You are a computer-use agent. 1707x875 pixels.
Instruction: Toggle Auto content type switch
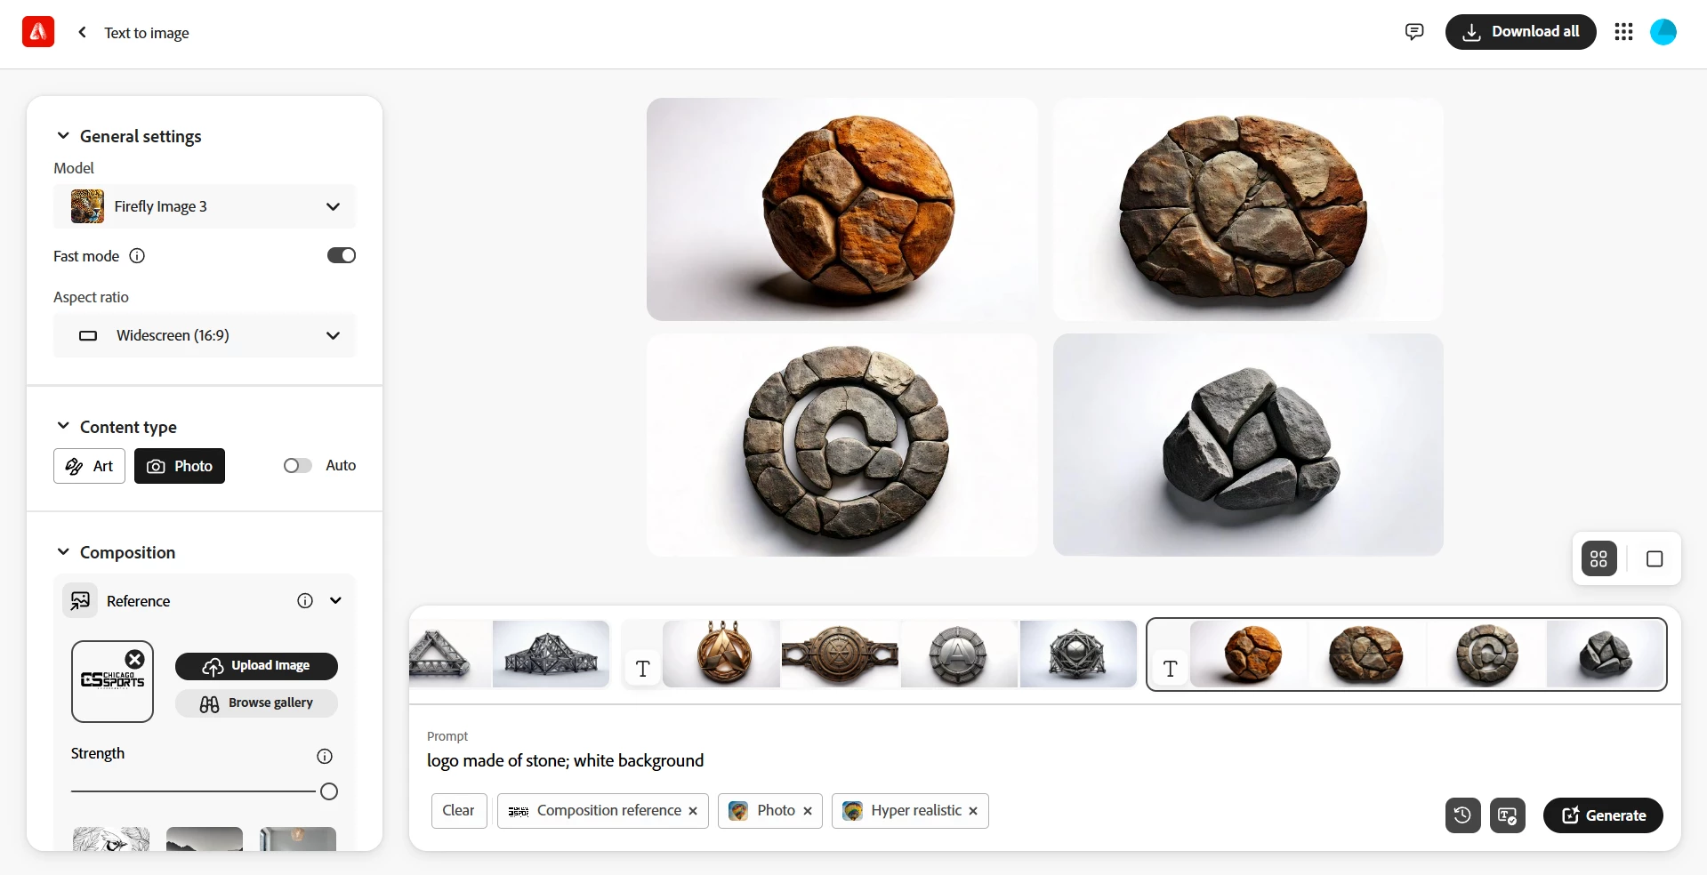coord(297,466)
